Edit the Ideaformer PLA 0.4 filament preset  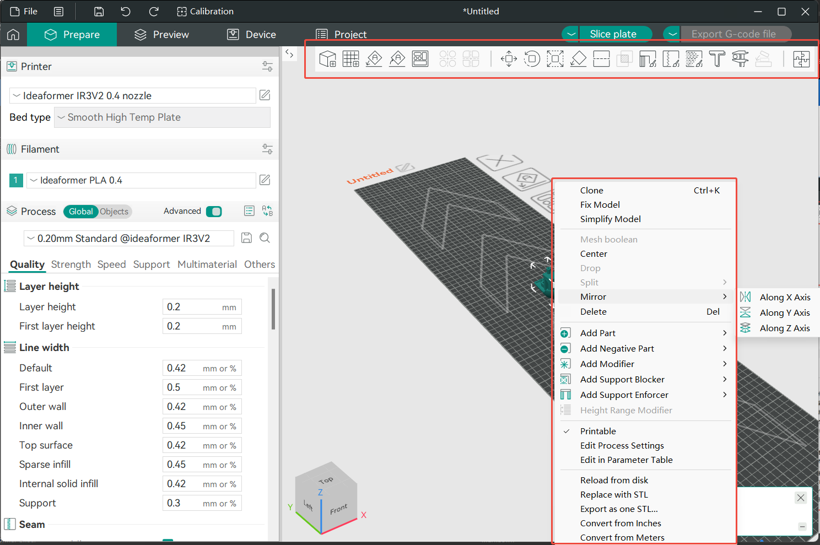click(x=265, y=180)
